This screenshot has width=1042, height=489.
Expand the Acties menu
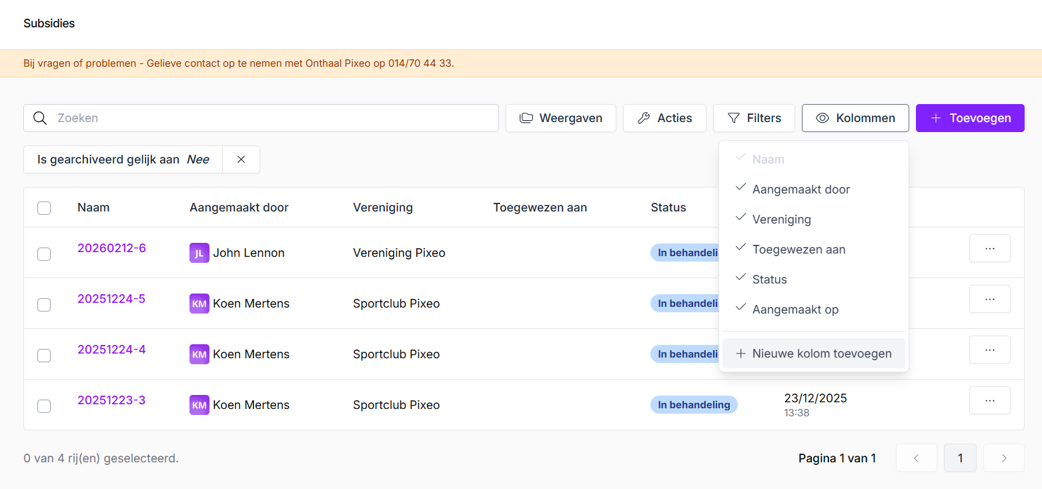pos(665,118)
